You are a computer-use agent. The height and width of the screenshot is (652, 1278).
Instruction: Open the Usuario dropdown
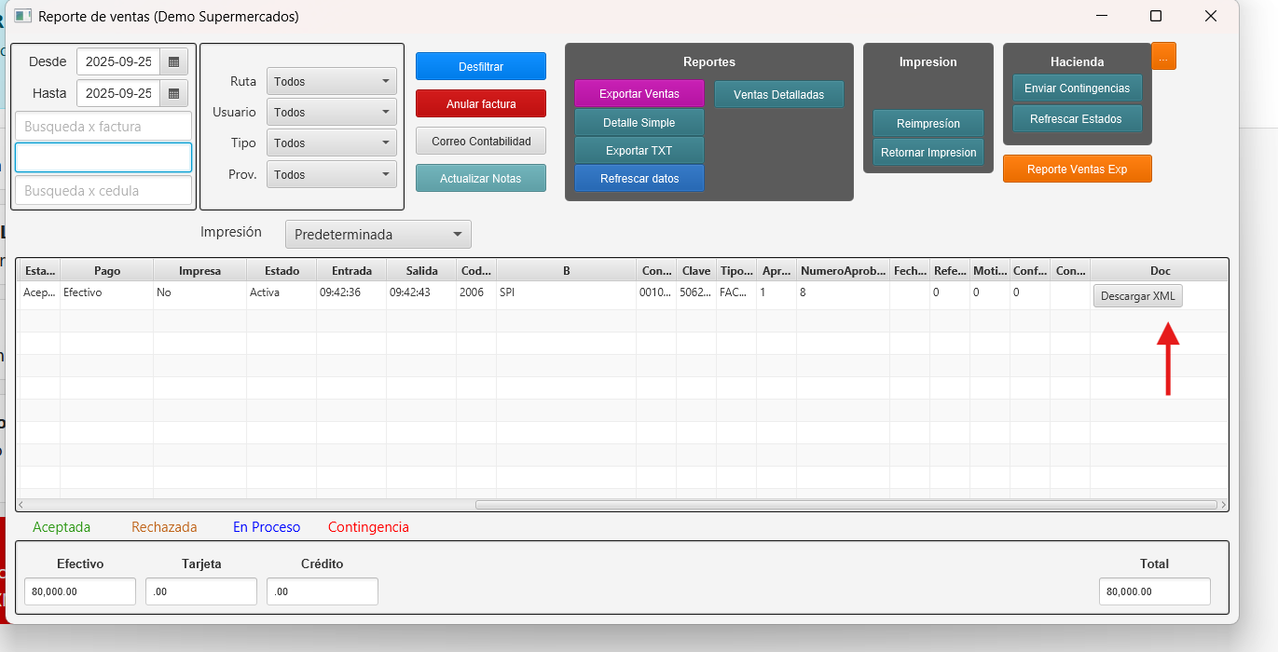click(x=332, y=113)
